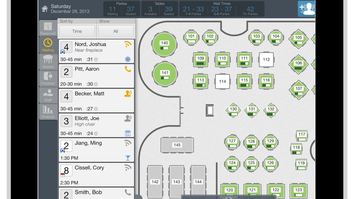This screenshot has width=354, height=199.
Task: Click the home icon in the header
Action: pyautogui.click(x=45, y=9)
